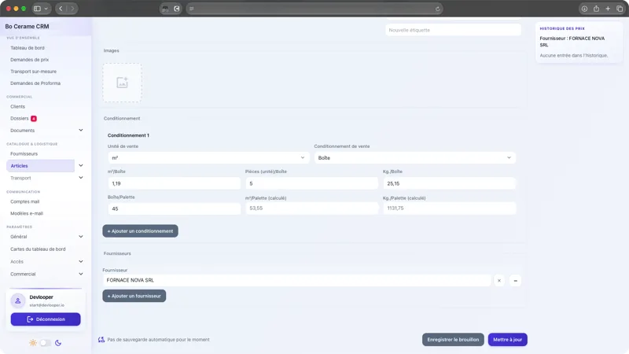
Task: Remove the supplier row with minus button
Action: [x=516, y=281]
